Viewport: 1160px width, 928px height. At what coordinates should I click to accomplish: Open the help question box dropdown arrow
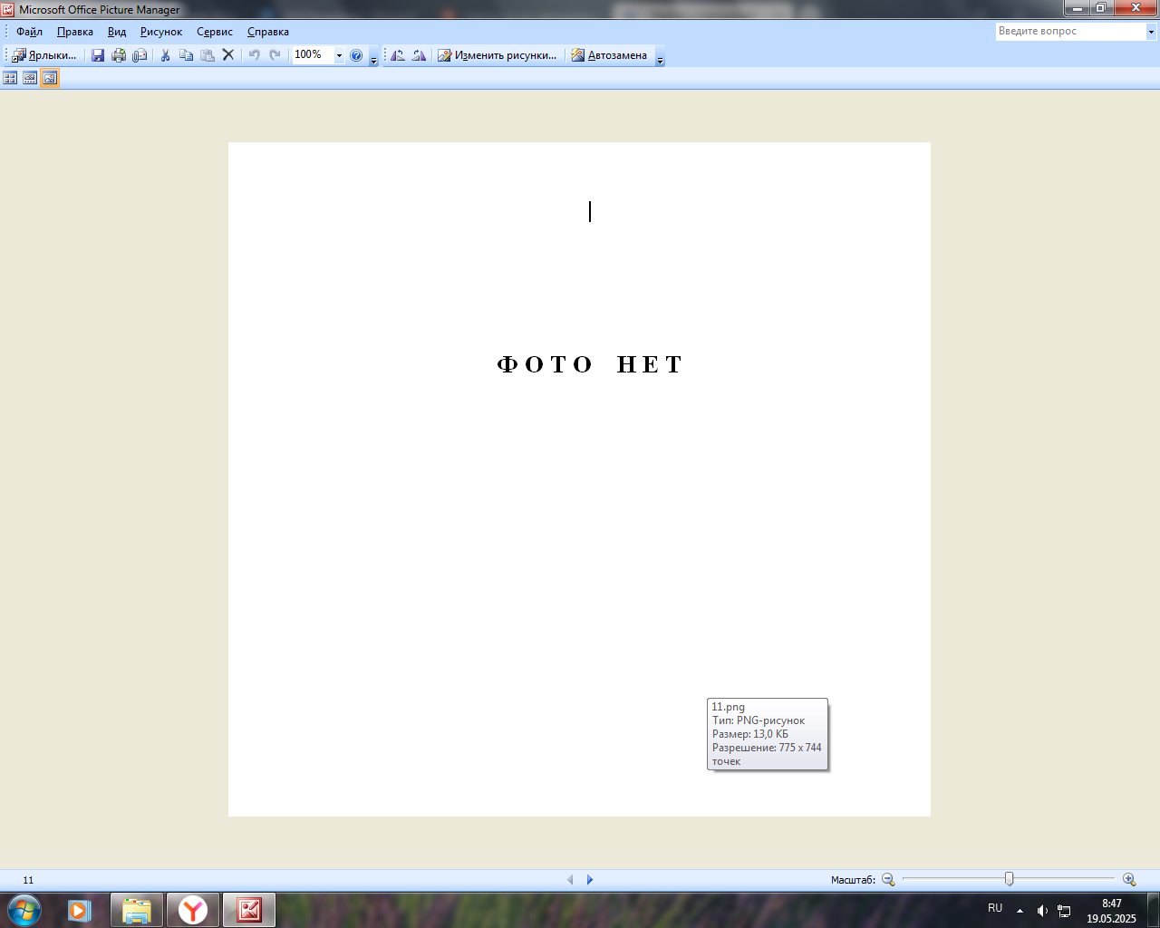click(x=1151, y=32)
